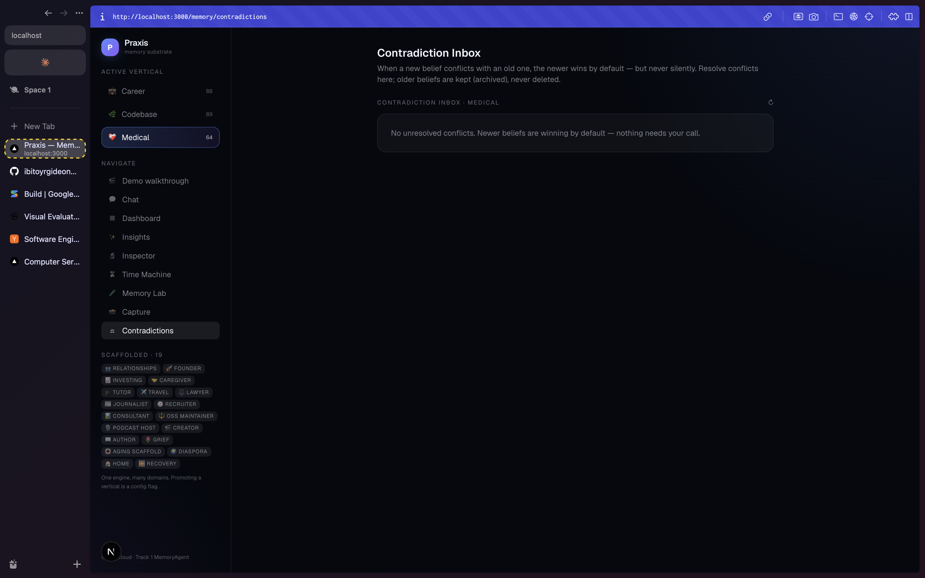Click the Travel scaffolded tag
This screenshot has height=578, width=925.
(x=154, y=392)
